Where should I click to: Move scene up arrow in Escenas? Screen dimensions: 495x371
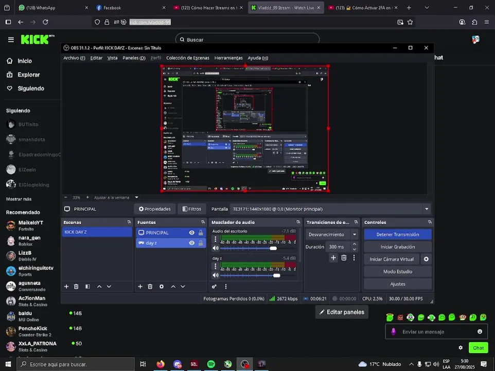pyautogui.click(x=99, y=286)
